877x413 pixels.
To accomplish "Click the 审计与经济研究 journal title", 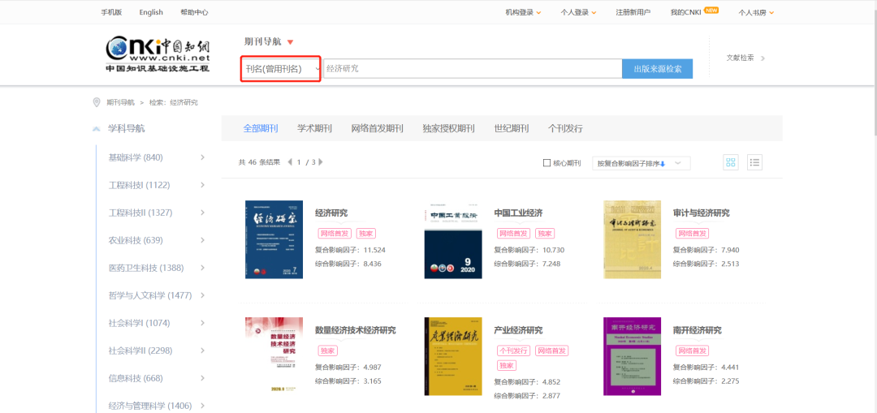I will click(702, 213).
